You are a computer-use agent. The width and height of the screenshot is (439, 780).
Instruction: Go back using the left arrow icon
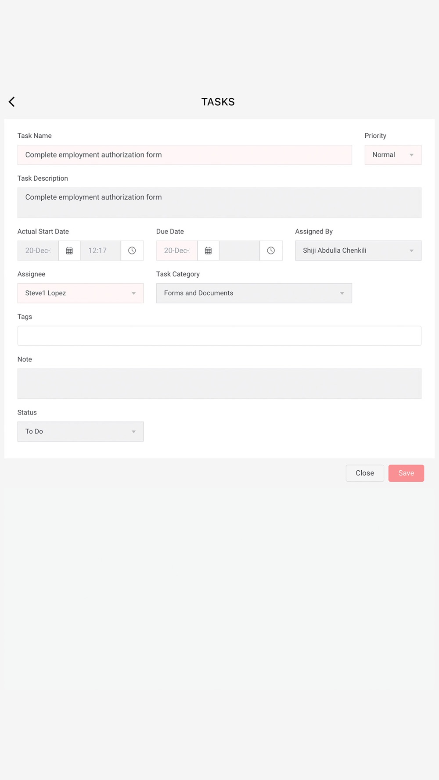pos(12,102)
